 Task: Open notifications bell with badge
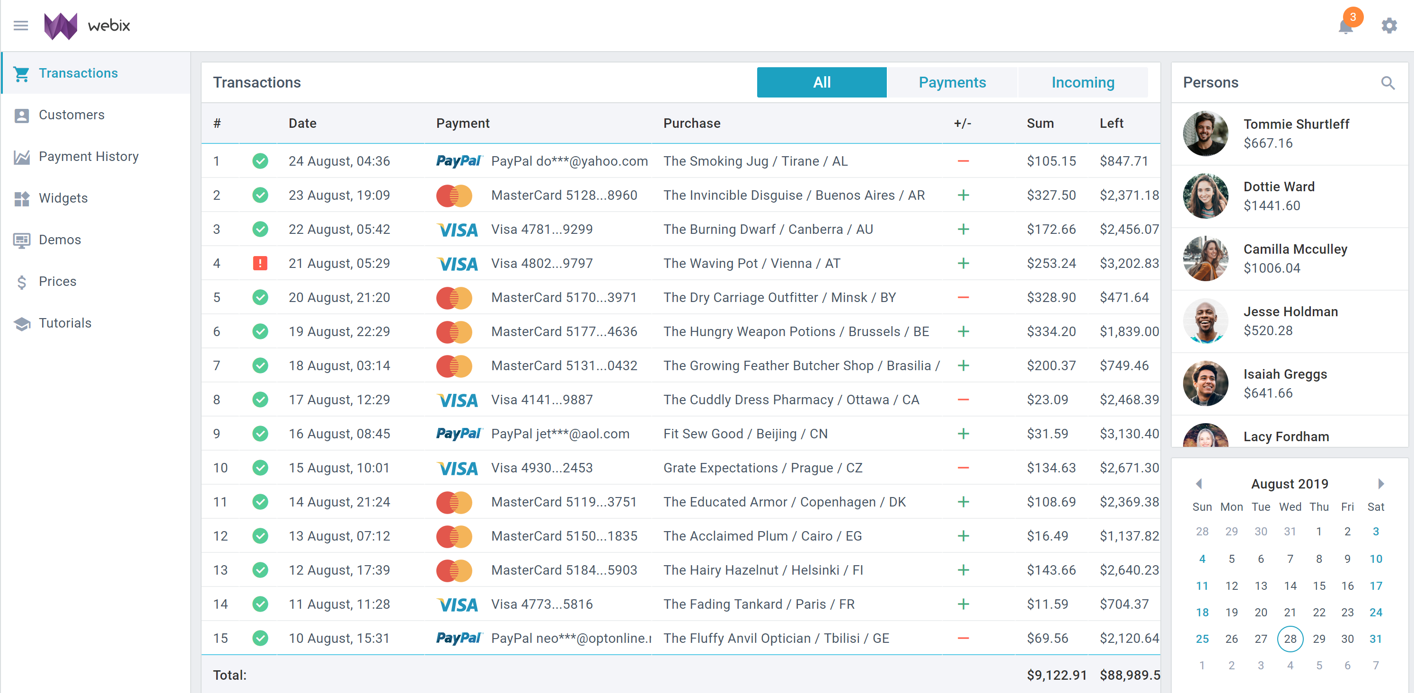(x=1345, y=26)
